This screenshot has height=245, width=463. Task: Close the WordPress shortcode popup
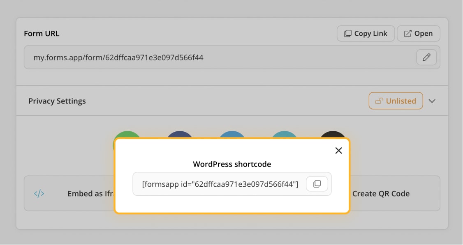pos(338,151)
